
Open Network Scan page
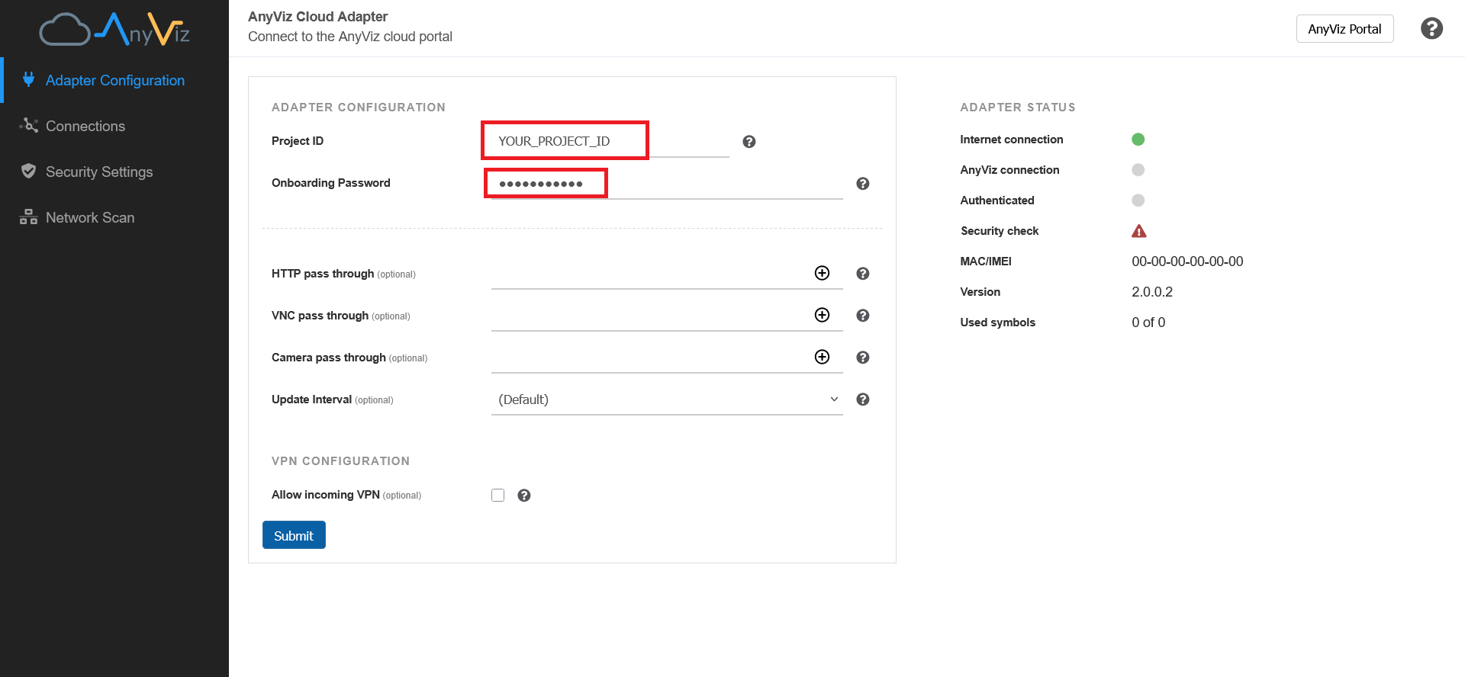pos(114,217)
